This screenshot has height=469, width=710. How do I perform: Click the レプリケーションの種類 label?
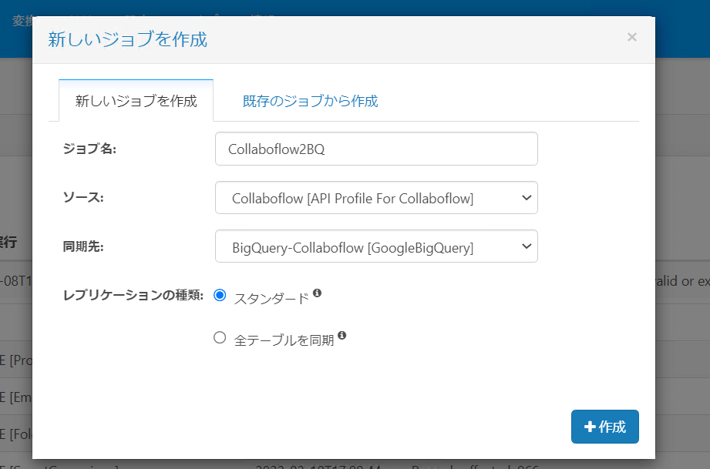[x=133, y=295]
